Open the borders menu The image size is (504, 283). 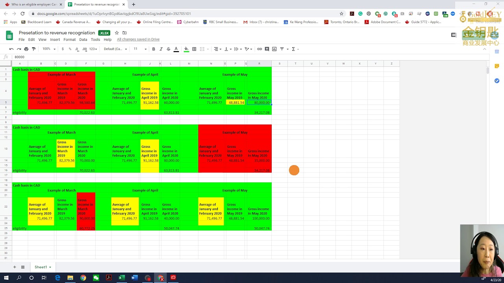(194, 49)
